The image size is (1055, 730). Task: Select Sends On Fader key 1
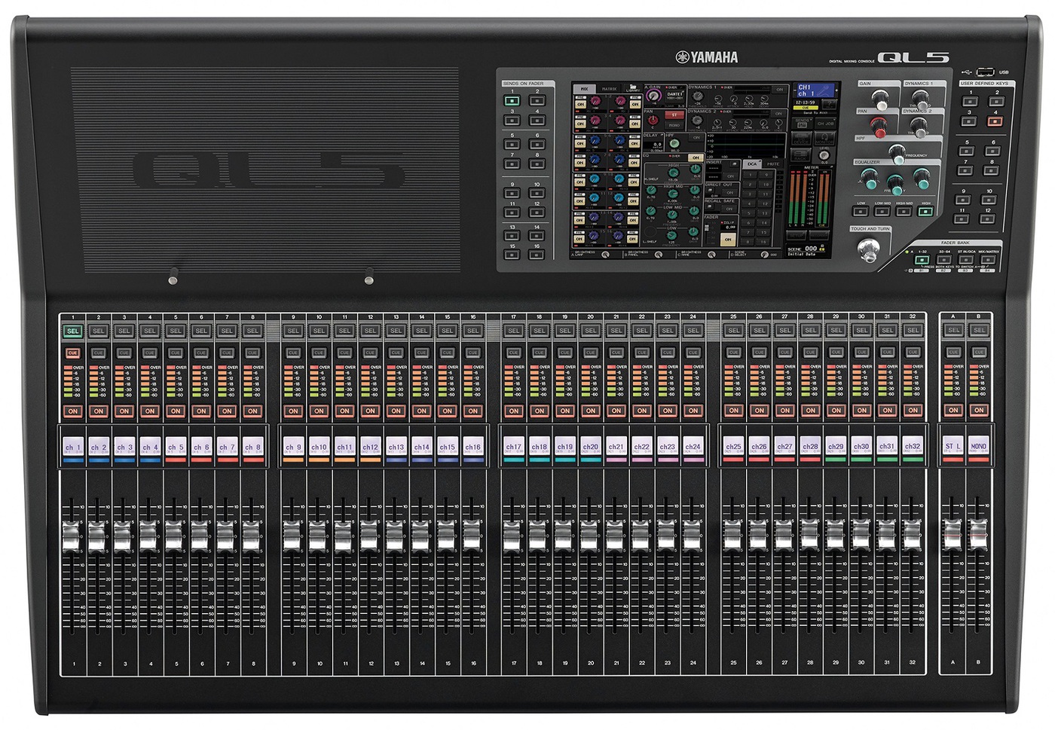(512, 100)
